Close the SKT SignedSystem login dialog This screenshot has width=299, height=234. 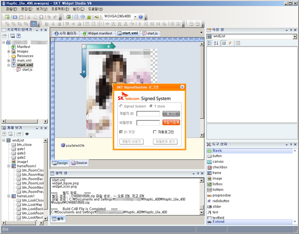(x=182, y=87)
